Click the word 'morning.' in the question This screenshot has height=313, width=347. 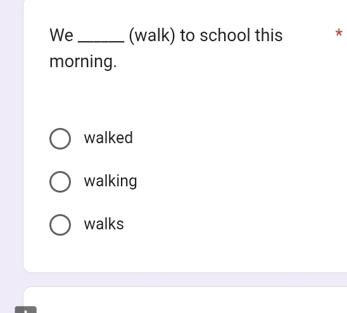(83, 61)
